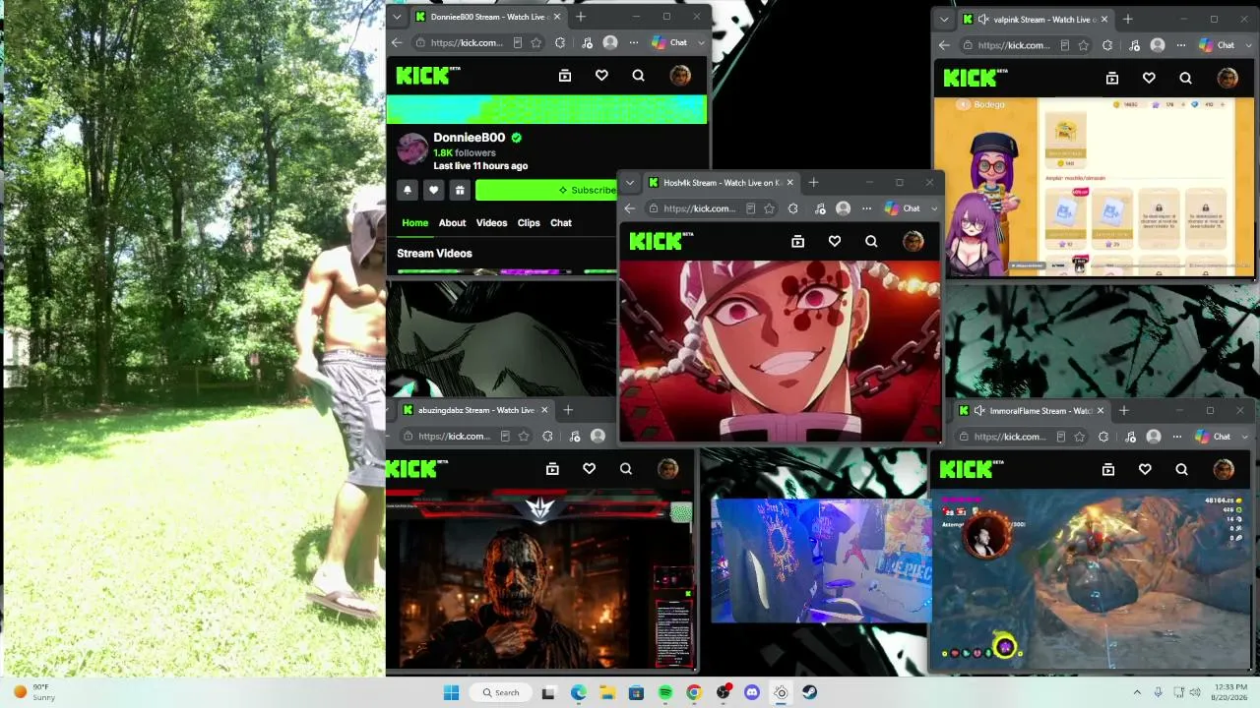Open Copilot Chat in valpink browser window
The height and width of the screenshot is (708, 1260).
(1218, 45)
